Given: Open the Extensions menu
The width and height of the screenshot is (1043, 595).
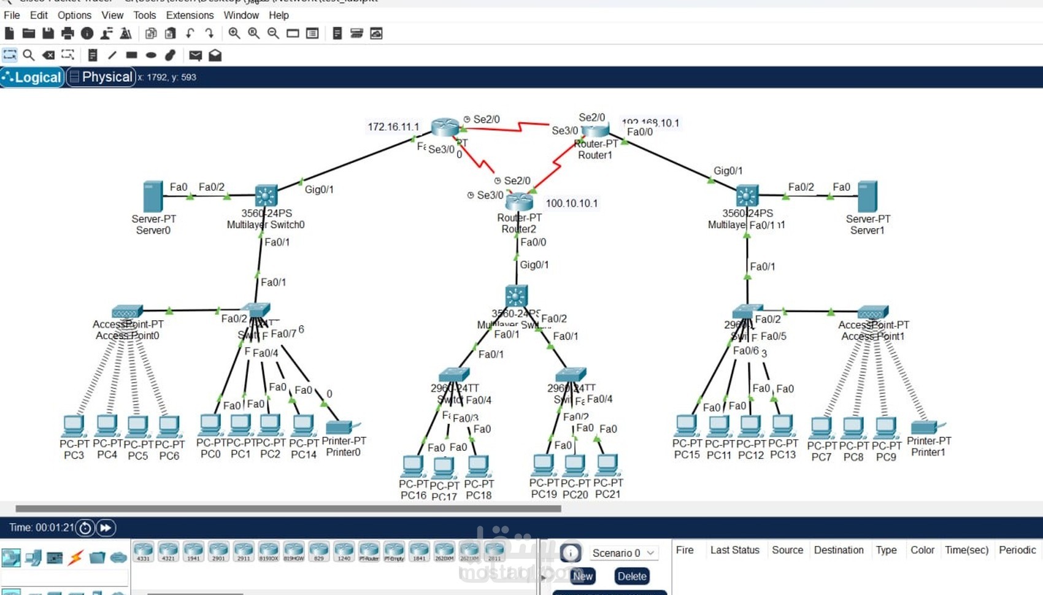Looking at the screenshot, I should tap(190, 15).
